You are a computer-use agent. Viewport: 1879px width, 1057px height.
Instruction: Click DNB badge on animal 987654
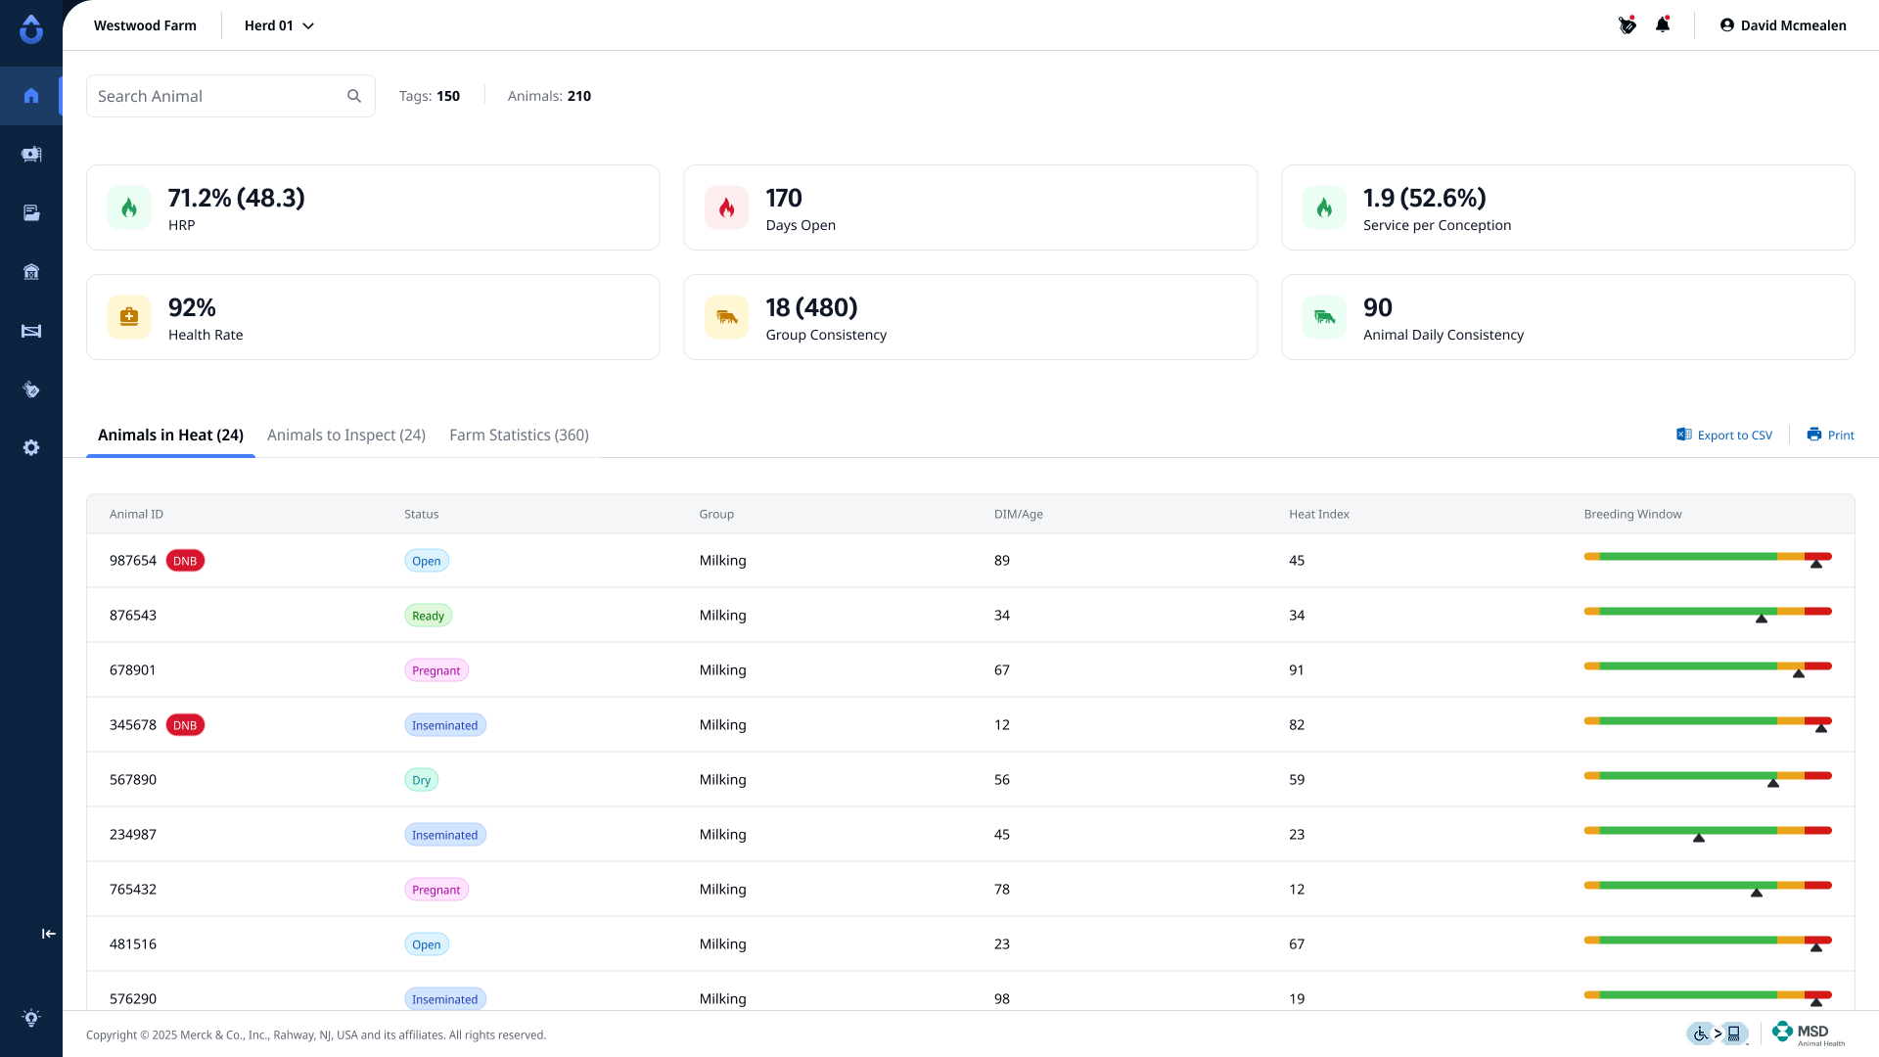[185, 561]
